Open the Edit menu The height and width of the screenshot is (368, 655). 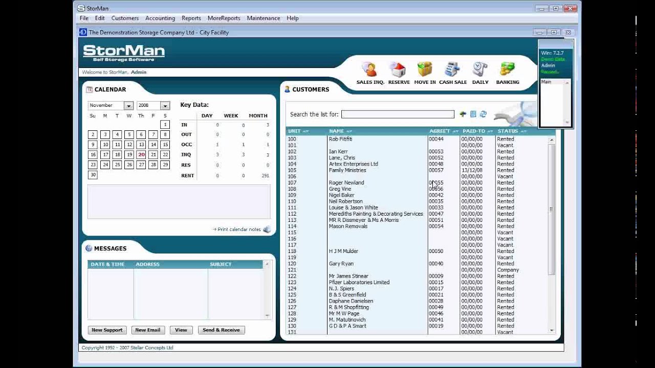coord(100,18)
